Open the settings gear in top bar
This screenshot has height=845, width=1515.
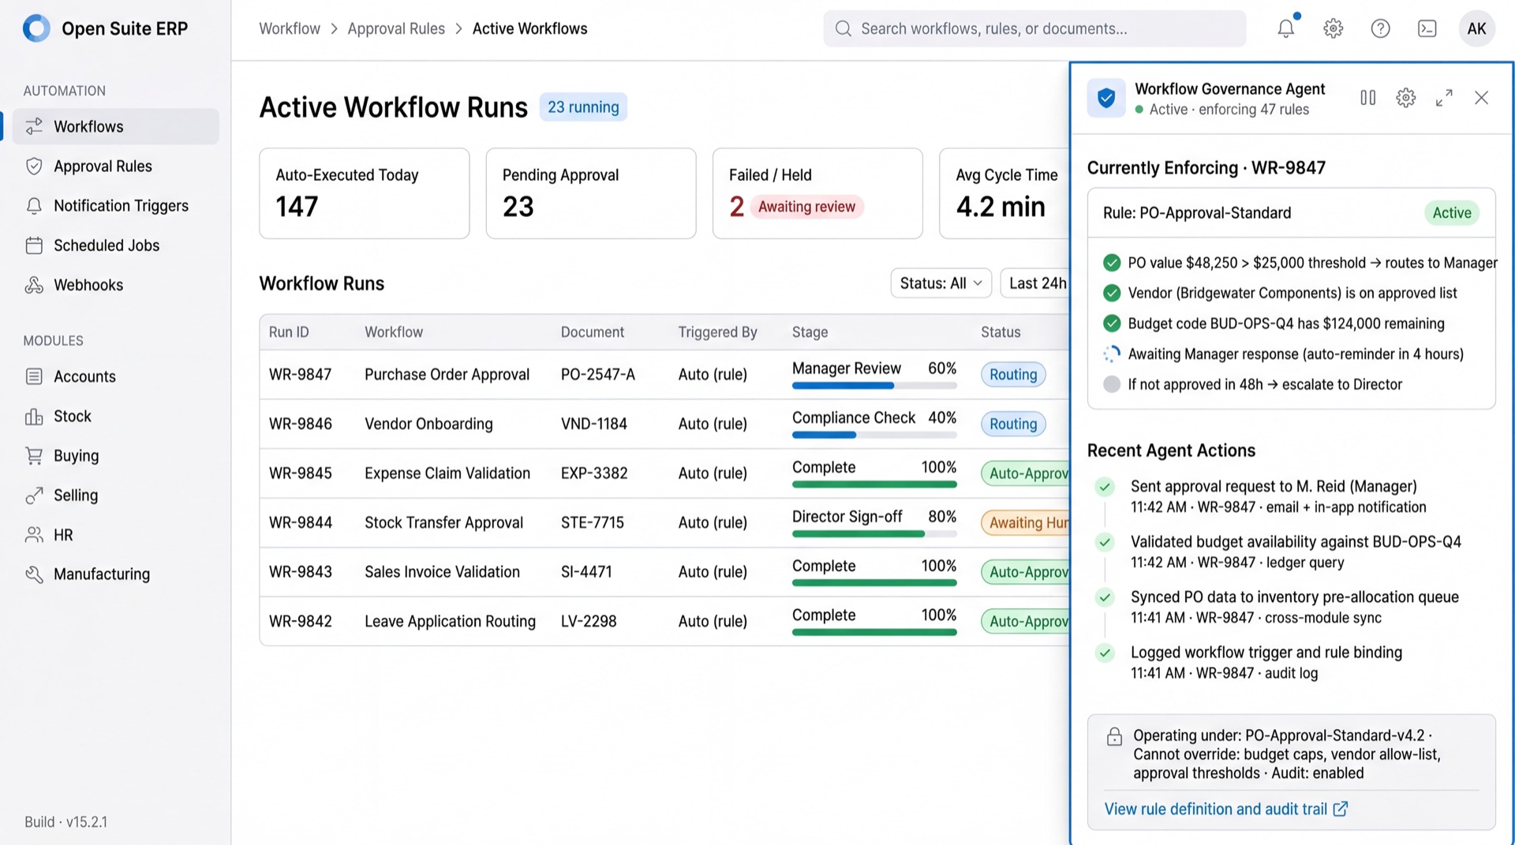(x=1334, y=28)
